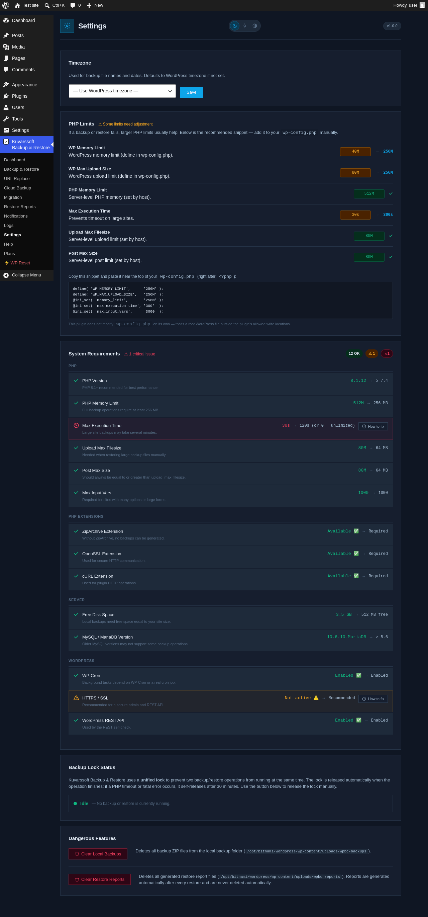Click the comments bubble in the admin bar
The width and height of the screenshot is (428, 917).
73,5
